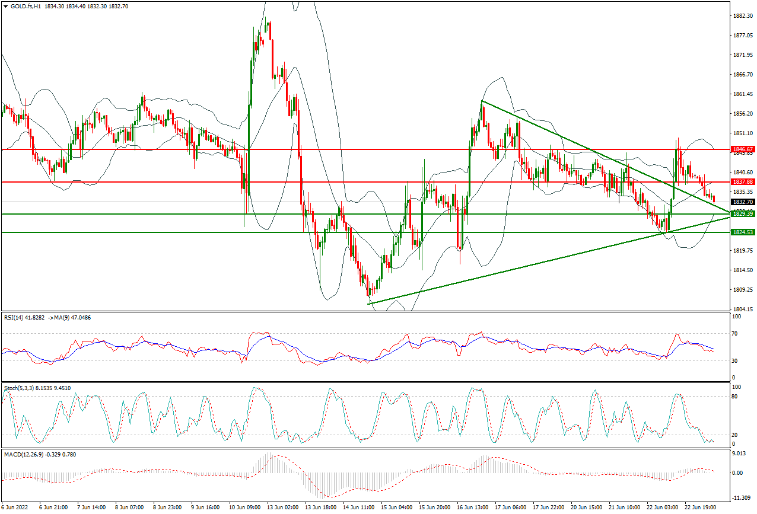Click the 1856.20 value on price axis

743,114
